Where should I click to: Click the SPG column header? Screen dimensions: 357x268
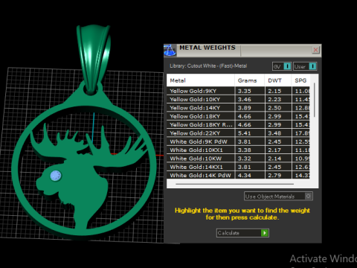click(300, 80)
